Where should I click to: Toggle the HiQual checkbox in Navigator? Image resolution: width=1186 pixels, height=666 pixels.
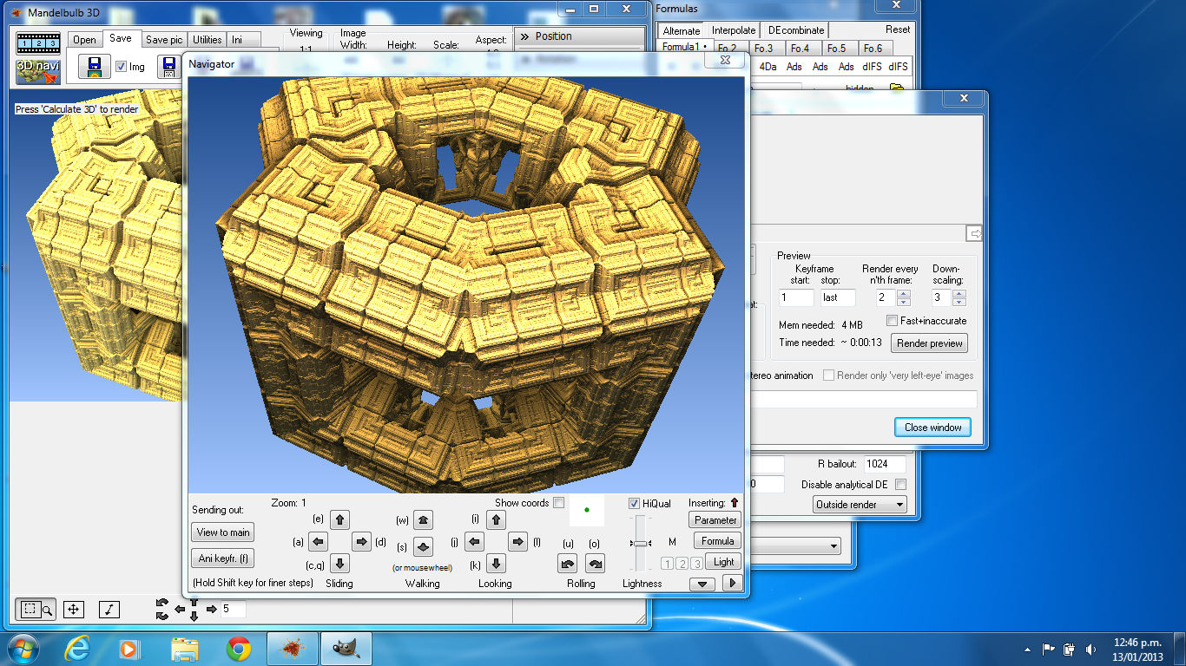click(x=635, y=504)
